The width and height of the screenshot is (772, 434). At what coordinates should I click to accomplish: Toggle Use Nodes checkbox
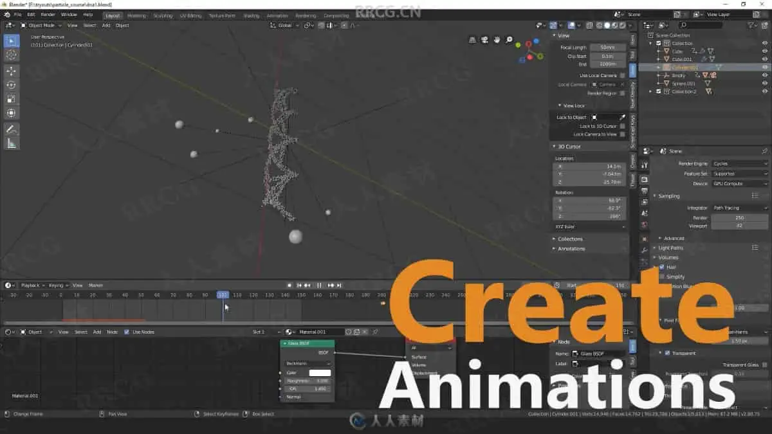point(127,332)
